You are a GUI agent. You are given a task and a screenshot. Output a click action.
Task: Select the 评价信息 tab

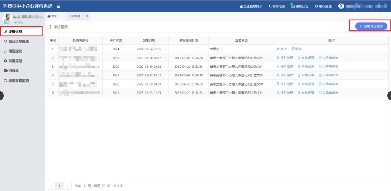75,16
